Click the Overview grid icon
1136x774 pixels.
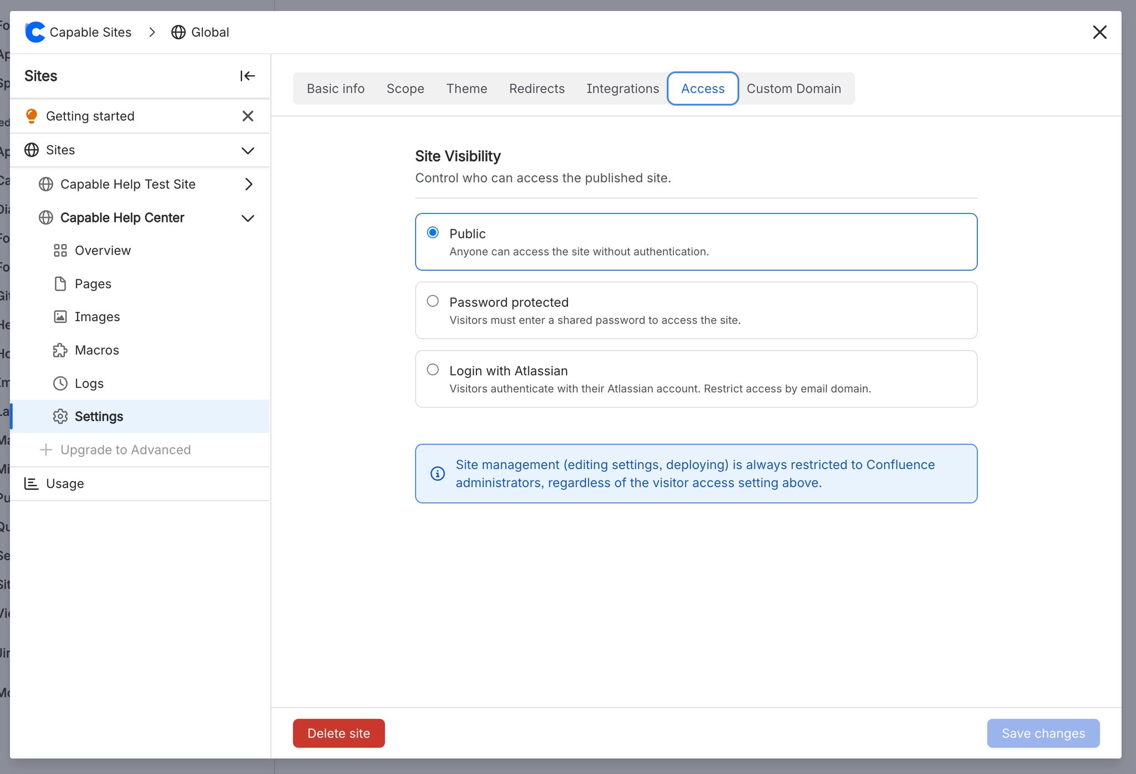pyautogui.click(x=60, y=251)
